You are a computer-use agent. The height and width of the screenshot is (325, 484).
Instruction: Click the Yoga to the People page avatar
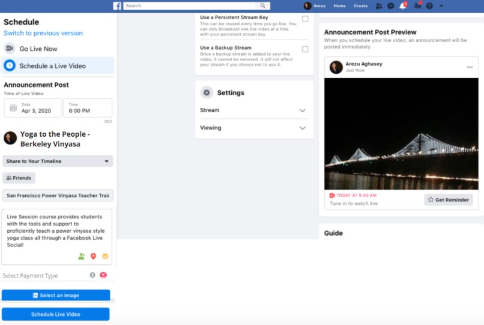pyautogui.click(x=10, y=138)
